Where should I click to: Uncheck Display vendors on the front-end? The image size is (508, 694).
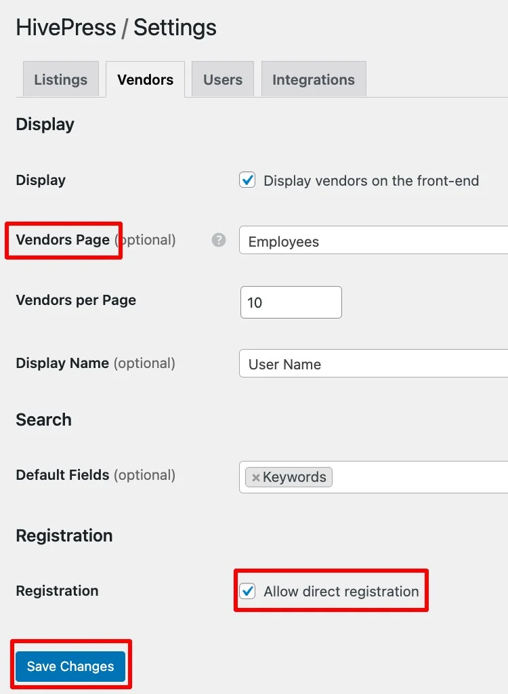[247, 180]
